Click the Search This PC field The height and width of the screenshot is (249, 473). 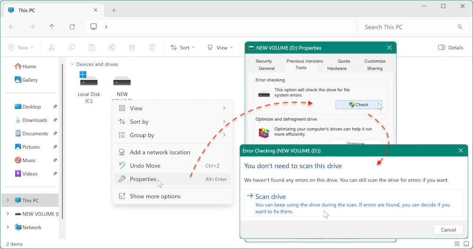coord(412,27)
